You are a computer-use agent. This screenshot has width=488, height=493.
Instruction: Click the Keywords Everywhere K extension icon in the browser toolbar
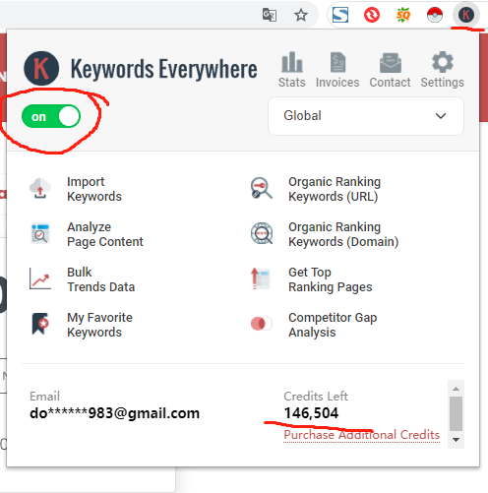(x=466, y=15)
